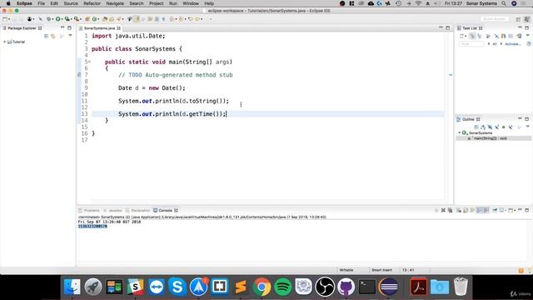Click Remove All Terminated Launches in Console
The height and width of the screenshot is (300, 533).
(450, 211)
